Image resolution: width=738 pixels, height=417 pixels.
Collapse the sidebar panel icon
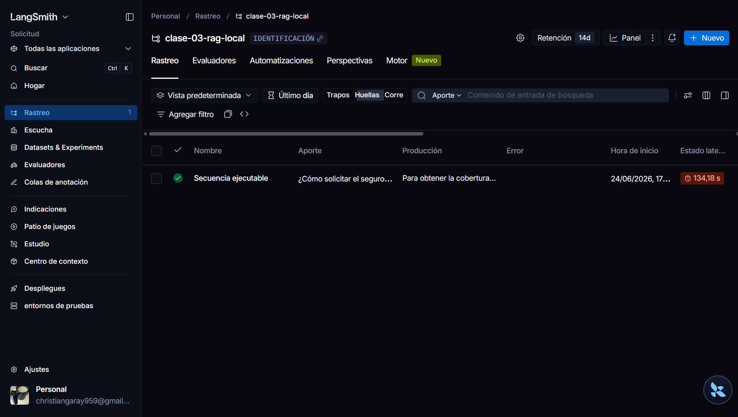pos(130,17)
